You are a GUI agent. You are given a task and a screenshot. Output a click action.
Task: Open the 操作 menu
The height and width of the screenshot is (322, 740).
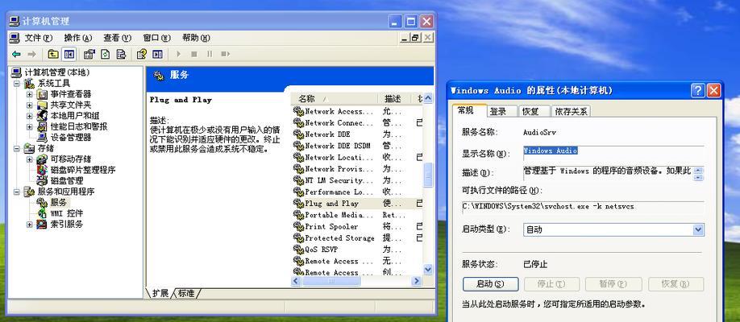(78, 38)
